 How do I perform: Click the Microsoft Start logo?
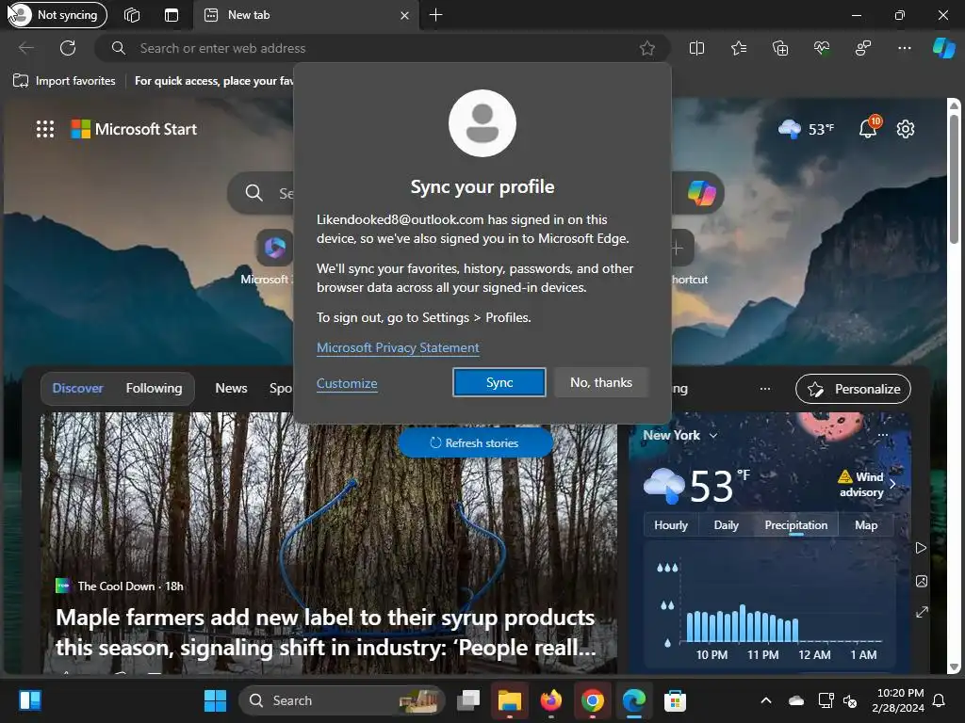coord(134,129)
